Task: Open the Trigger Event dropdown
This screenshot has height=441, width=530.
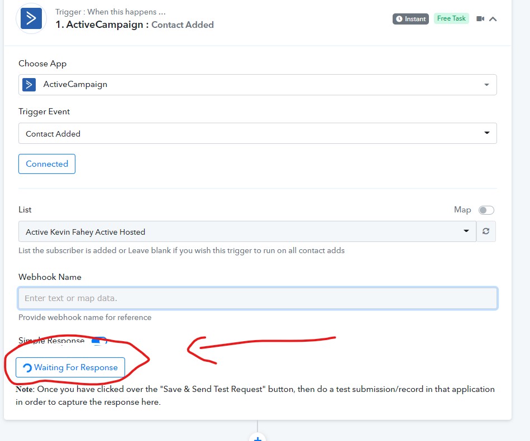Action: (257, 133)
